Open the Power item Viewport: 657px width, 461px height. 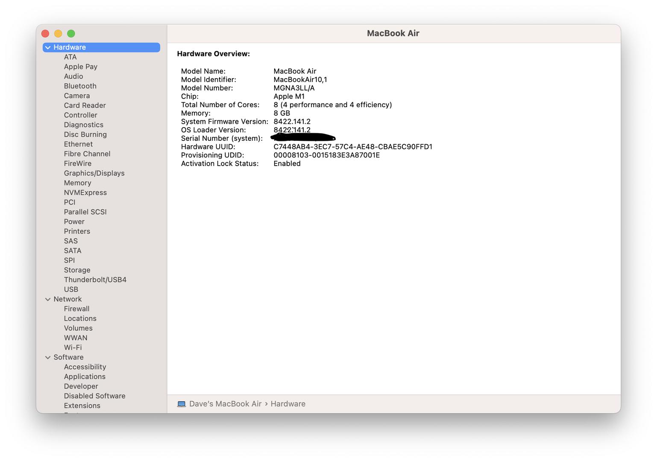[74, 222]
